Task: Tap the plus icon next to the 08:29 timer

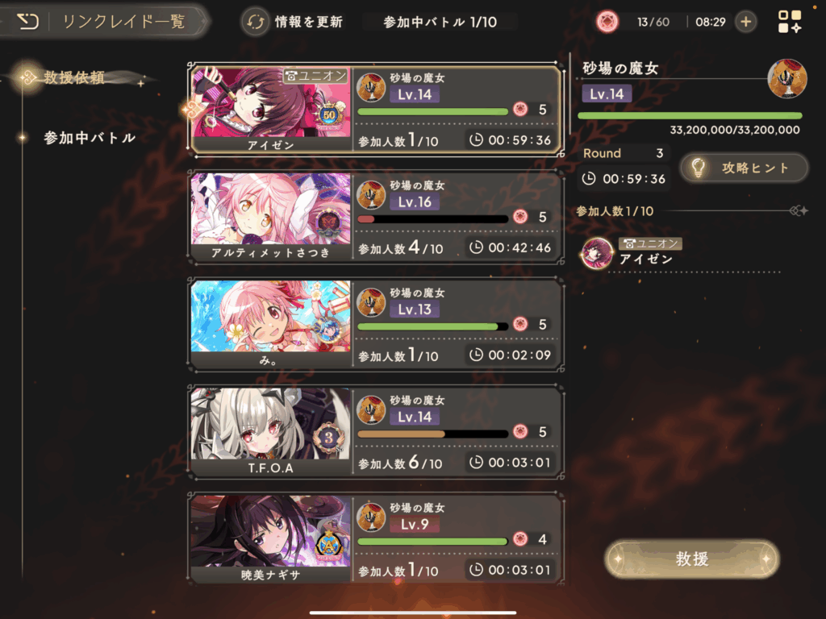Action: click(746, 22)
